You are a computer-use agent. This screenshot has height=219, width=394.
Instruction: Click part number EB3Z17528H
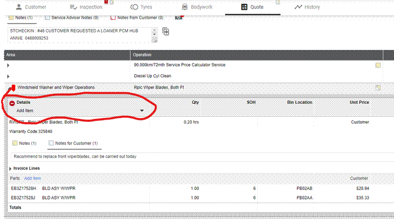click(23, 188)
